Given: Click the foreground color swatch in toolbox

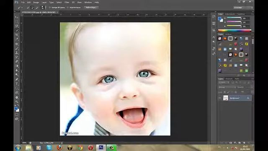Looking at the screenshot, I should coord(16,109).
